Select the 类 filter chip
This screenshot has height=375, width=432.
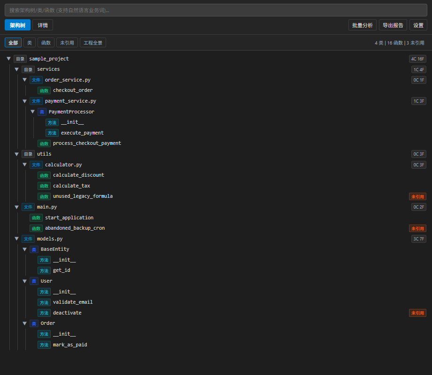pyautogui.click(x=30, y=43)
